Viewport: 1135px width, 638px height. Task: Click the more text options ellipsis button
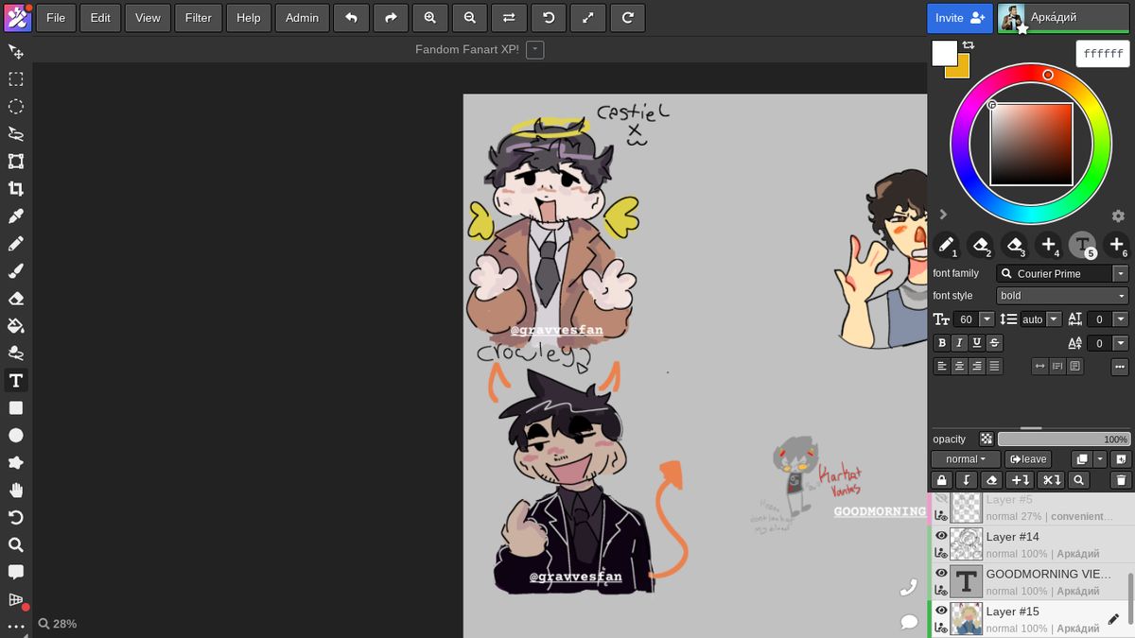1120,366
